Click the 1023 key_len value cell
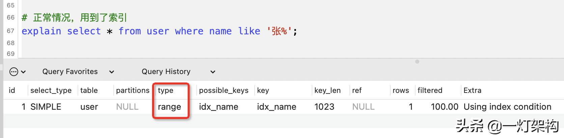This screenshot has height=138, width=564. 324,107
